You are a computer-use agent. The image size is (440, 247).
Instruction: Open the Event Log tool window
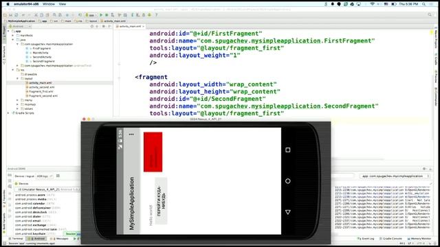[x=366, y=239]
